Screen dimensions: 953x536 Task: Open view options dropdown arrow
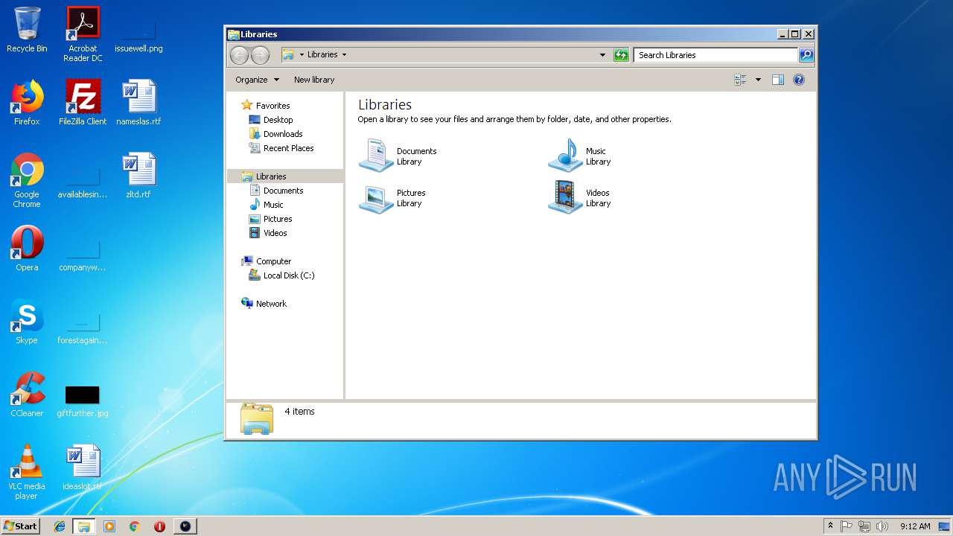point(758,80)
